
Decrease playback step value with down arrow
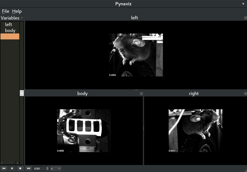coord(47,170)
